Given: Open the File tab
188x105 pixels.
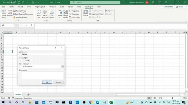Looking at the screenshot, I should point(4,7).
